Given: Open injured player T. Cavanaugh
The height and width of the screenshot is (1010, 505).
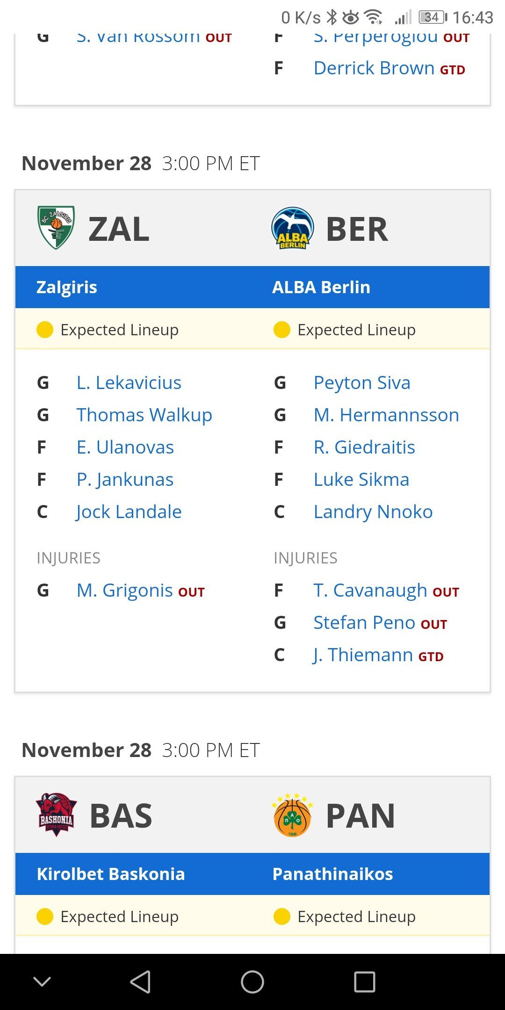Looking at the screenshot, I should (x=370, y=591).
